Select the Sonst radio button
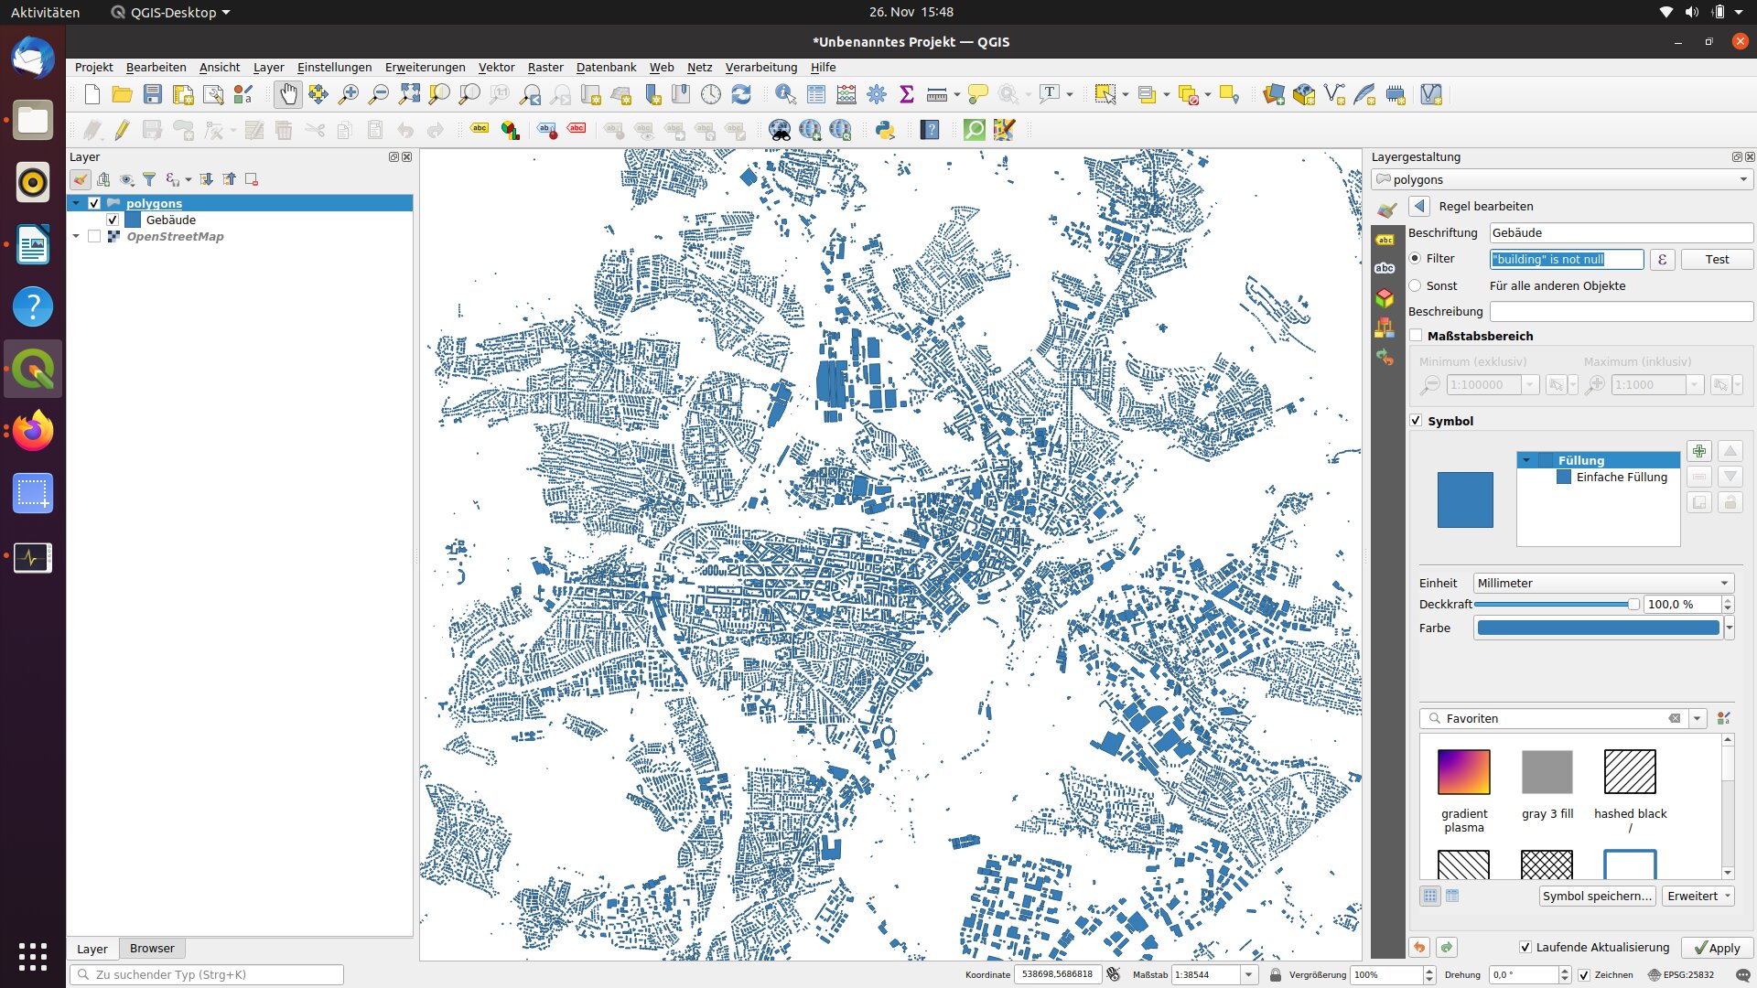 click(1415, 285)
